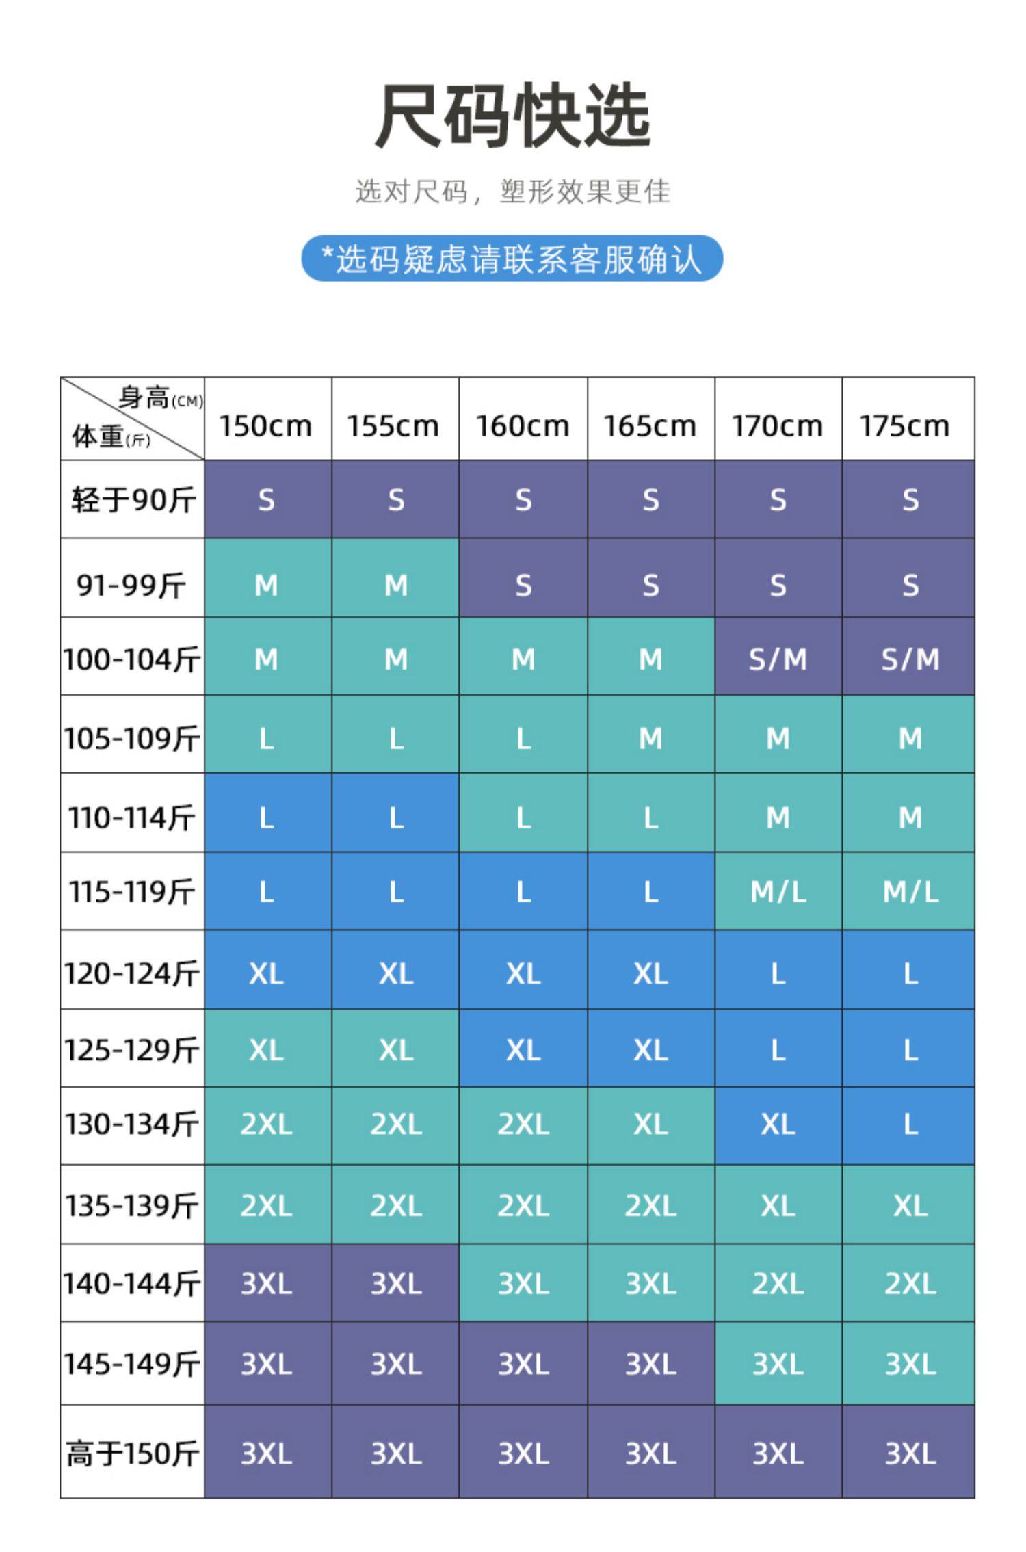1026x1552 pixels.
Task: Click the 高于150斤 row label
Action: pyautogui.click(x=132, y=1453)
